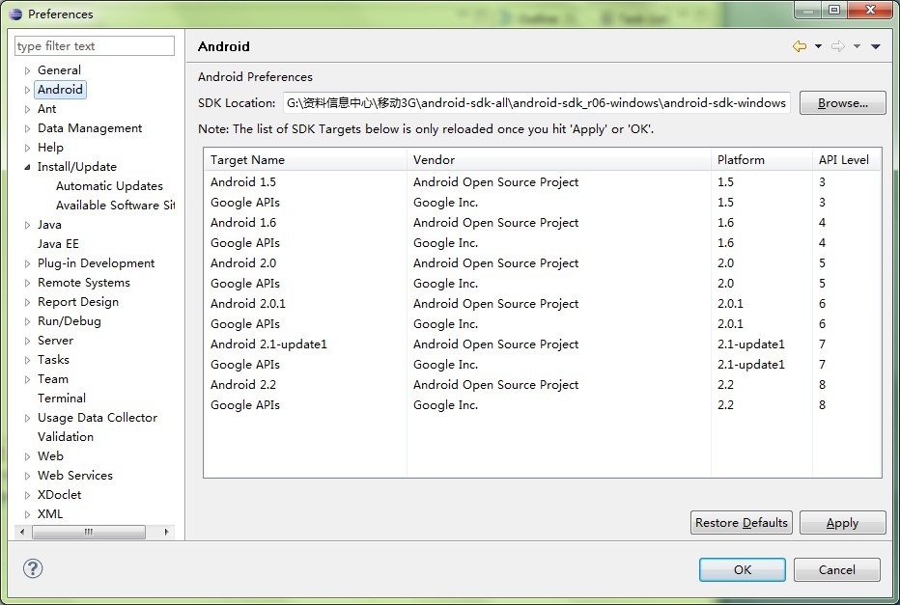
Task: Expand the General tree node
Action: [27, 70]
